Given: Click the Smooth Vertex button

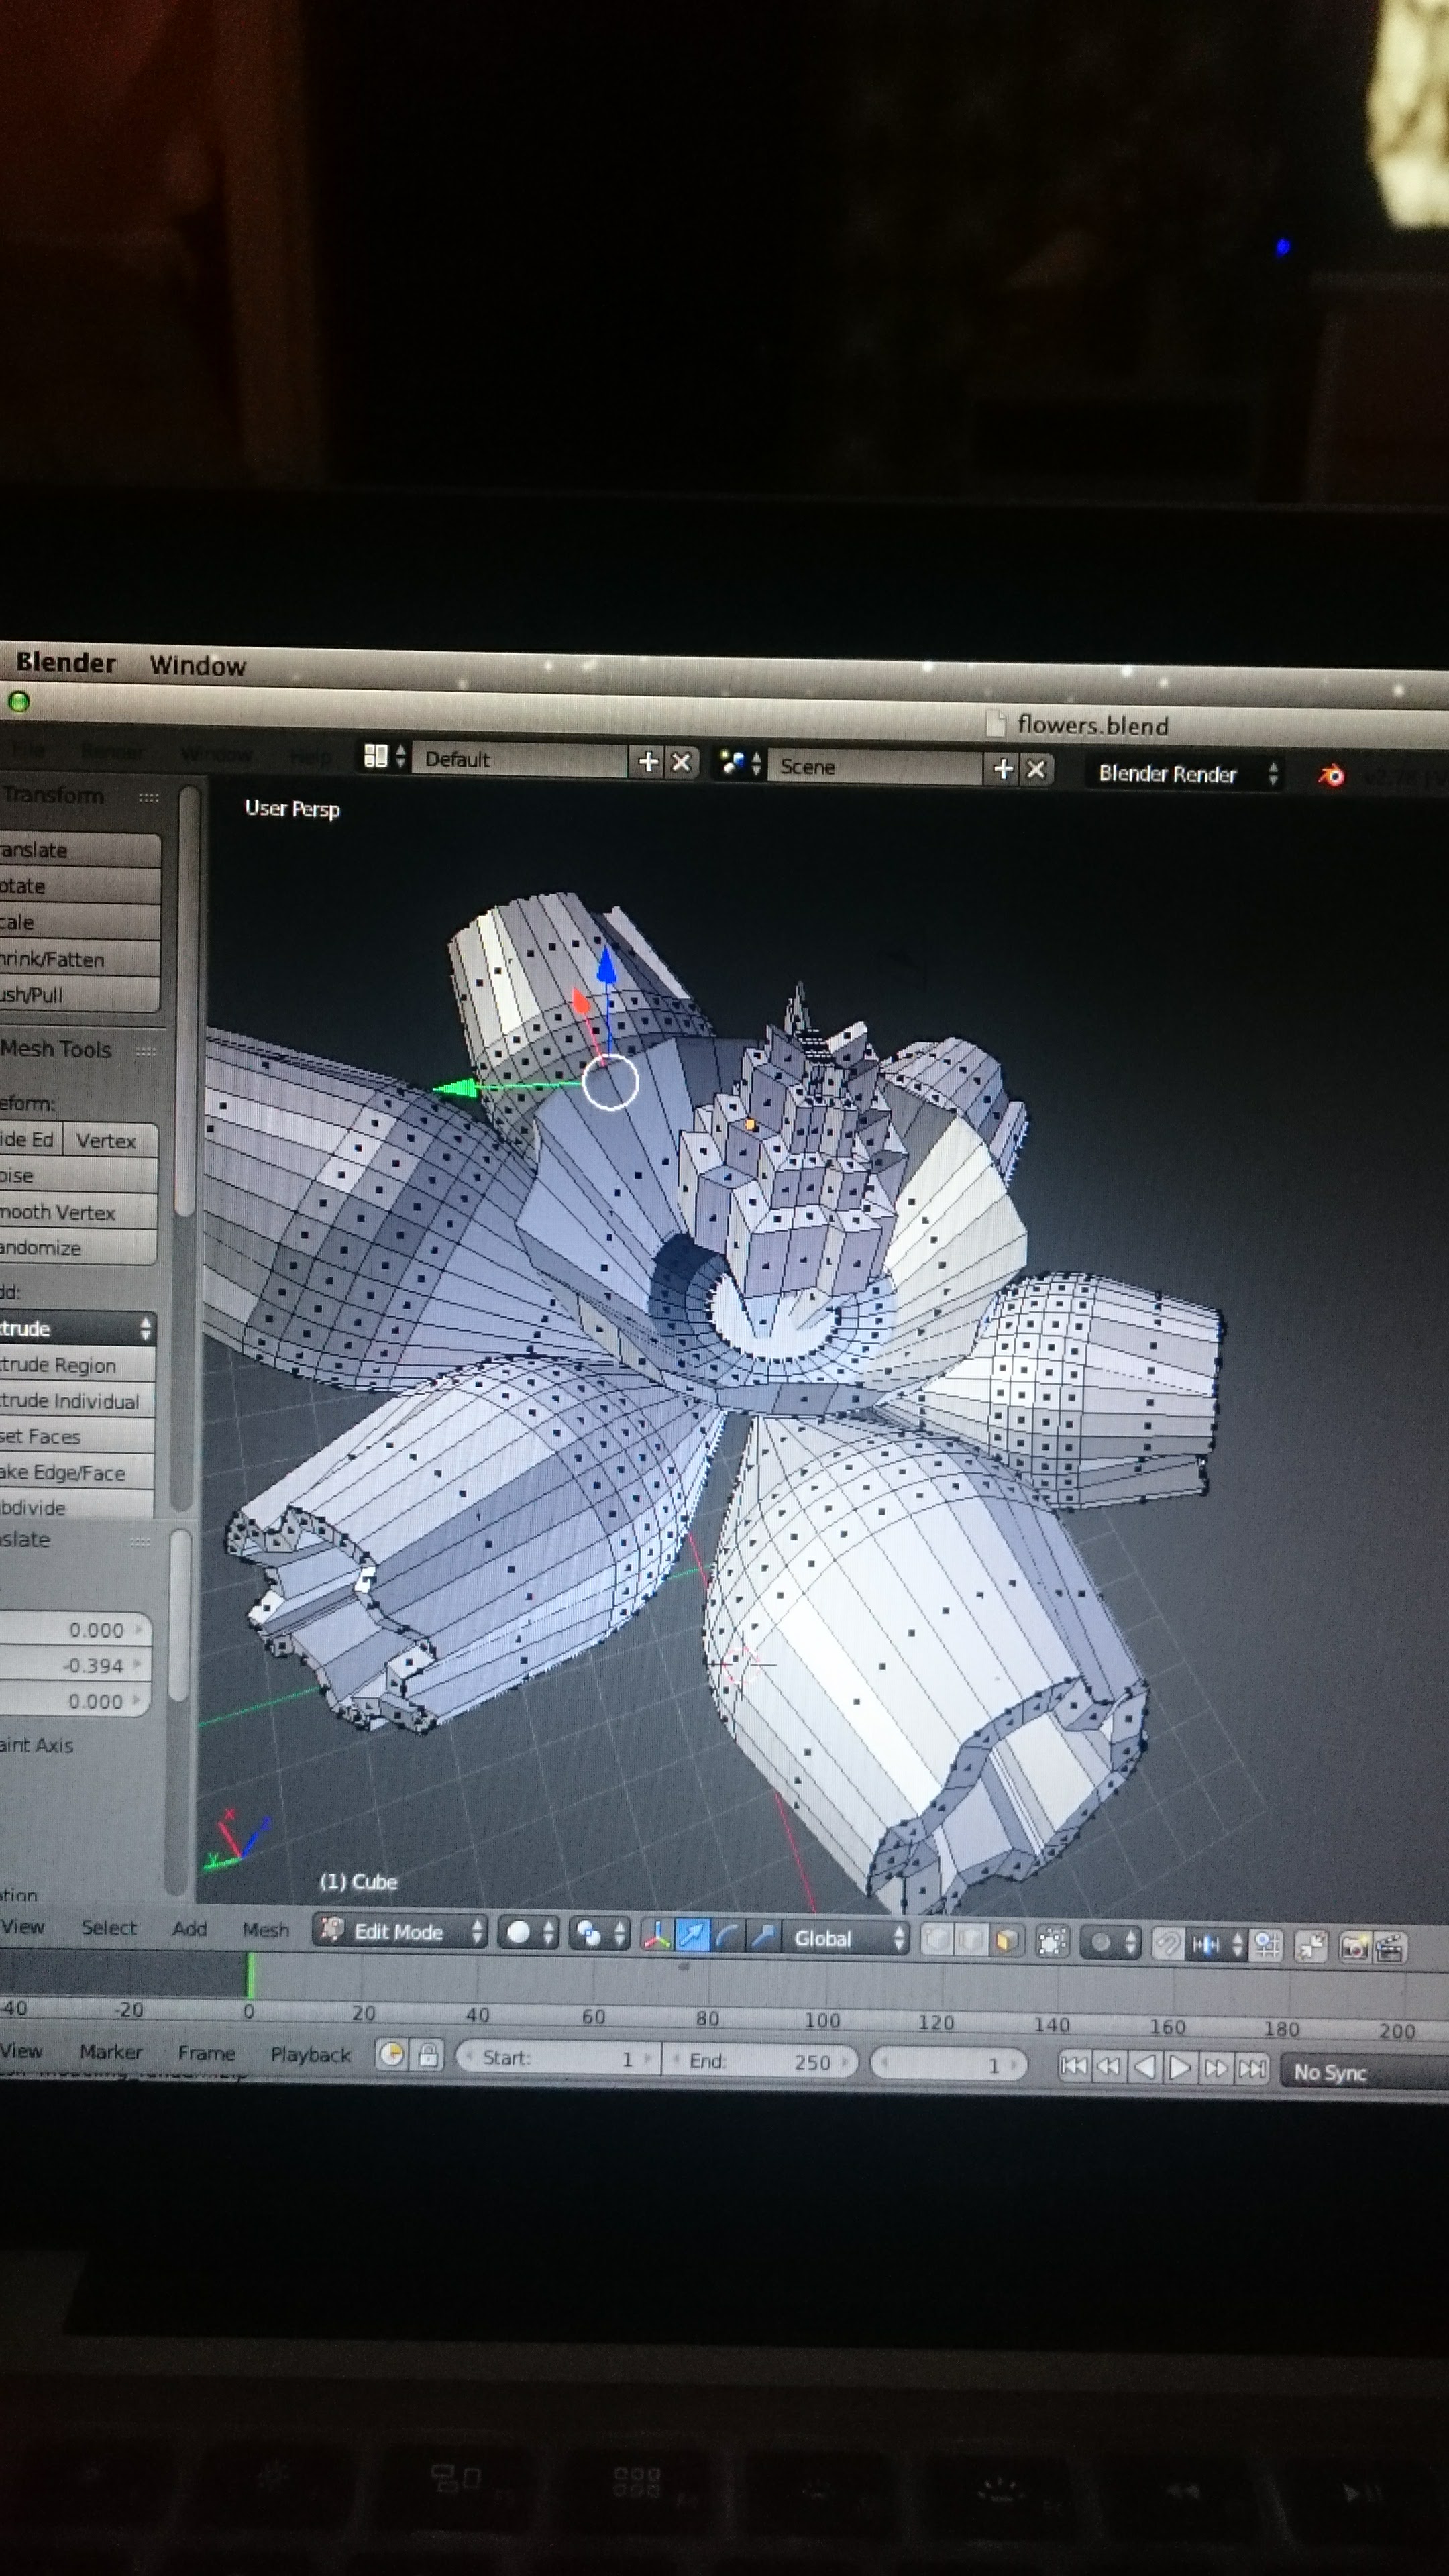Looking at the screenshot, I should pos(70,1212).
